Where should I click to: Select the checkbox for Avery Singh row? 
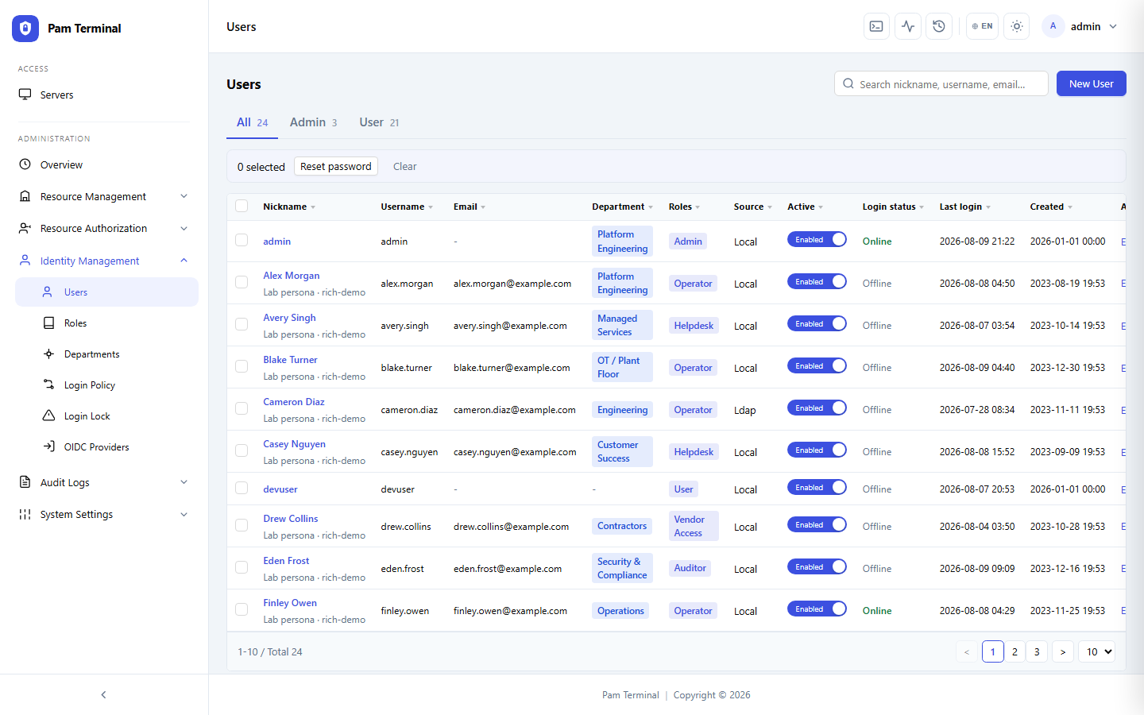[242, 324]
